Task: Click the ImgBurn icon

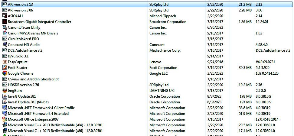Action: [5, 90]
